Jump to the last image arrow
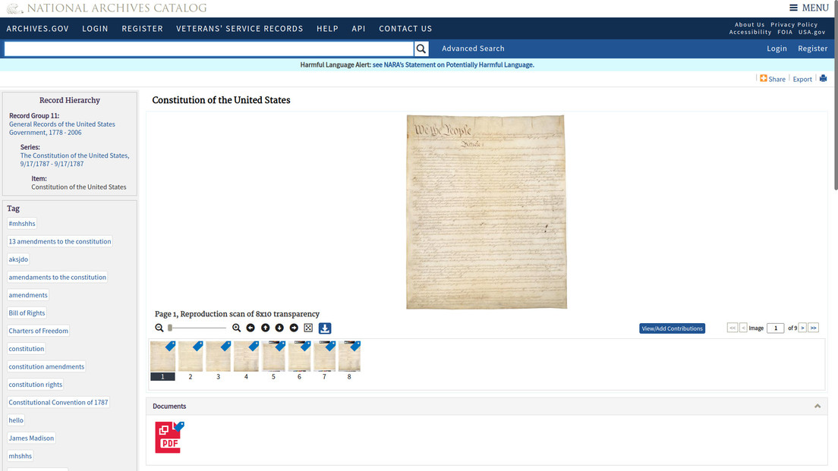The width and height of the screenshot is (838, 471). tap(814, 328)
